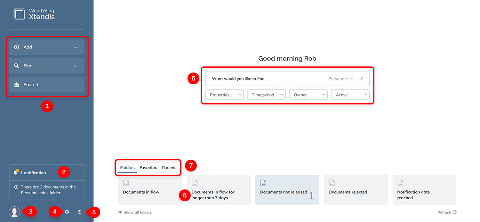The width and height of the screenshot is (480, 222).
Task: Click the power log-out icon
Action: [79, 212]
